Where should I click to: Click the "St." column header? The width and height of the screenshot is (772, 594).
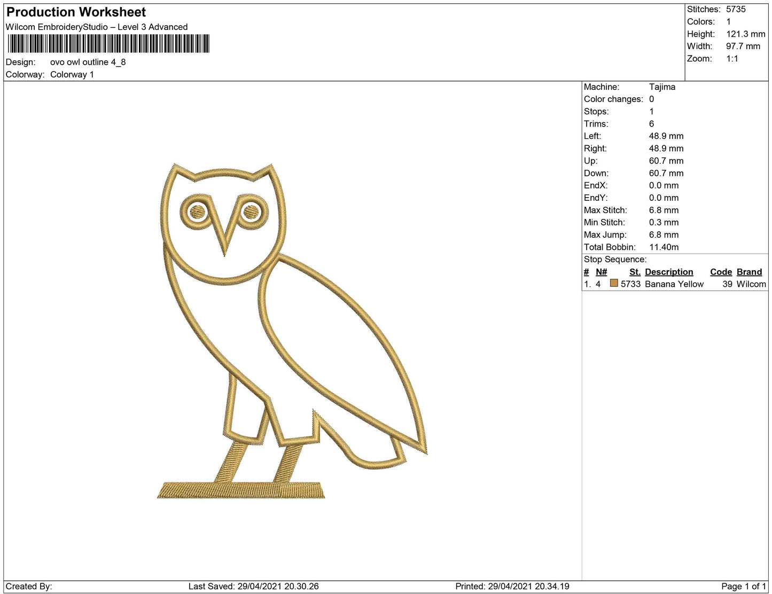635,272
